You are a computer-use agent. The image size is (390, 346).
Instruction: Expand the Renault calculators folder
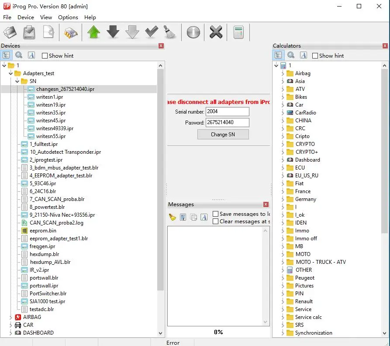(283, 302)
